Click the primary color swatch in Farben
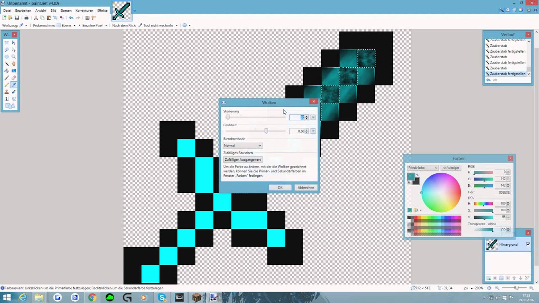 coord(411,177)
